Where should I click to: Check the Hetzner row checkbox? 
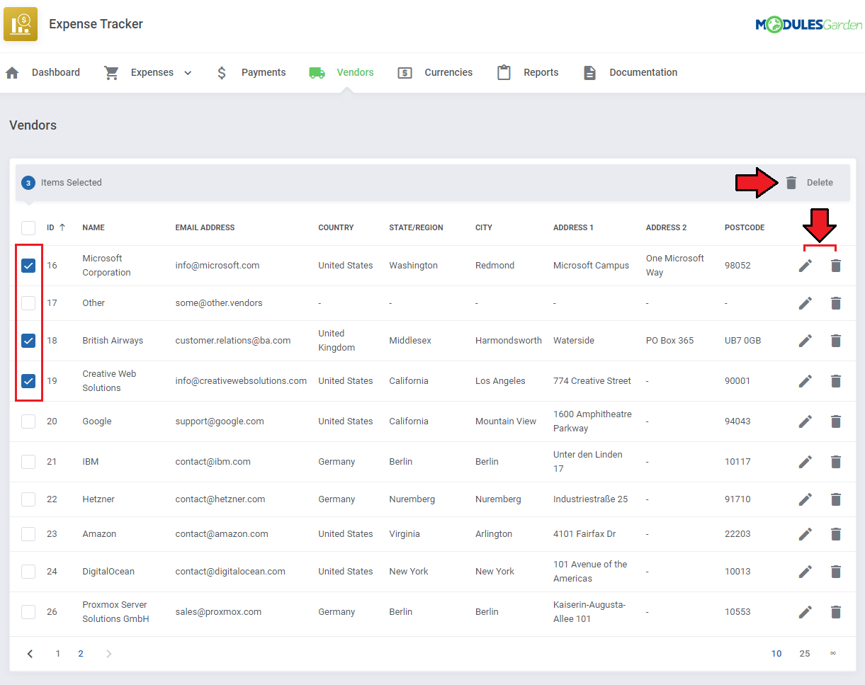click(28, 499)
